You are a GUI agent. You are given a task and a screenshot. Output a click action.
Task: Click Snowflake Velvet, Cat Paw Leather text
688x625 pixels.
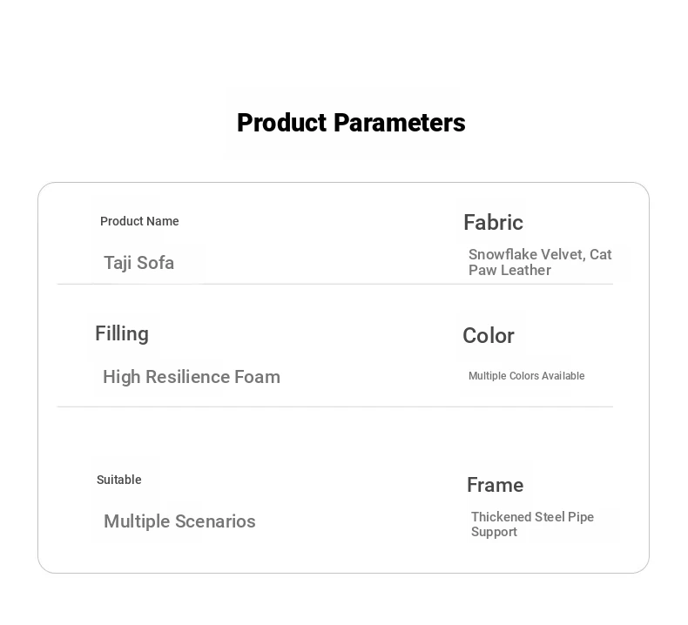(540, 262)
